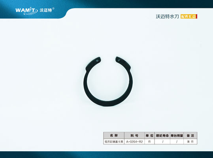213x158 pixels.
Task: Click the black snap ring image
Action: click(108, 82)
